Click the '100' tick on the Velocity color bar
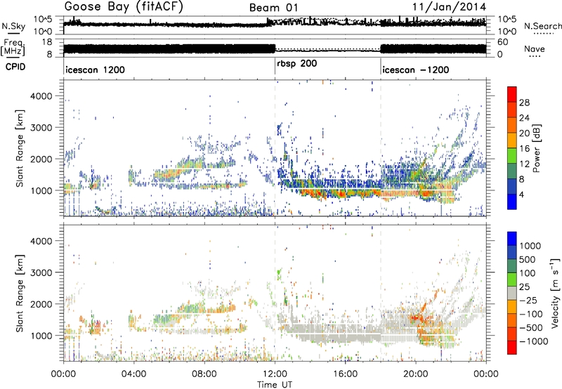562x389 pixels. click(x=527, y=273)
